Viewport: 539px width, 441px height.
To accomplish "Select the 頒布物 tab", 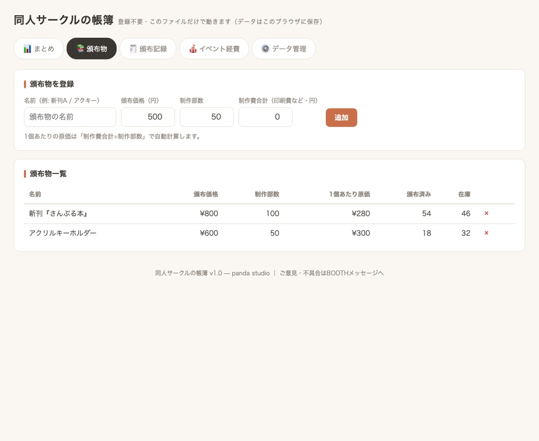I will (x=92, y=48).
